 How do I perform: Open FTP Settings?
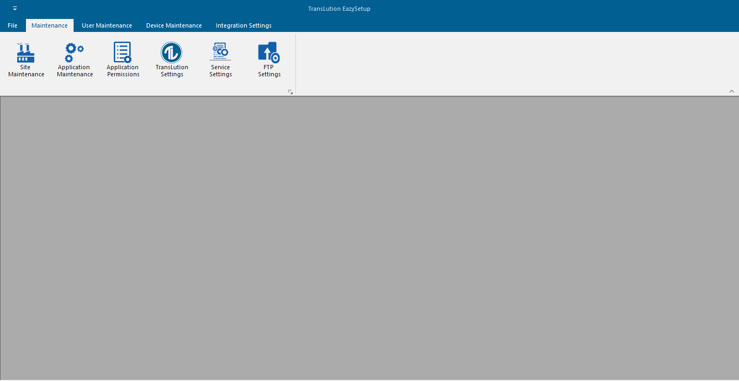[x=269, y=58]
